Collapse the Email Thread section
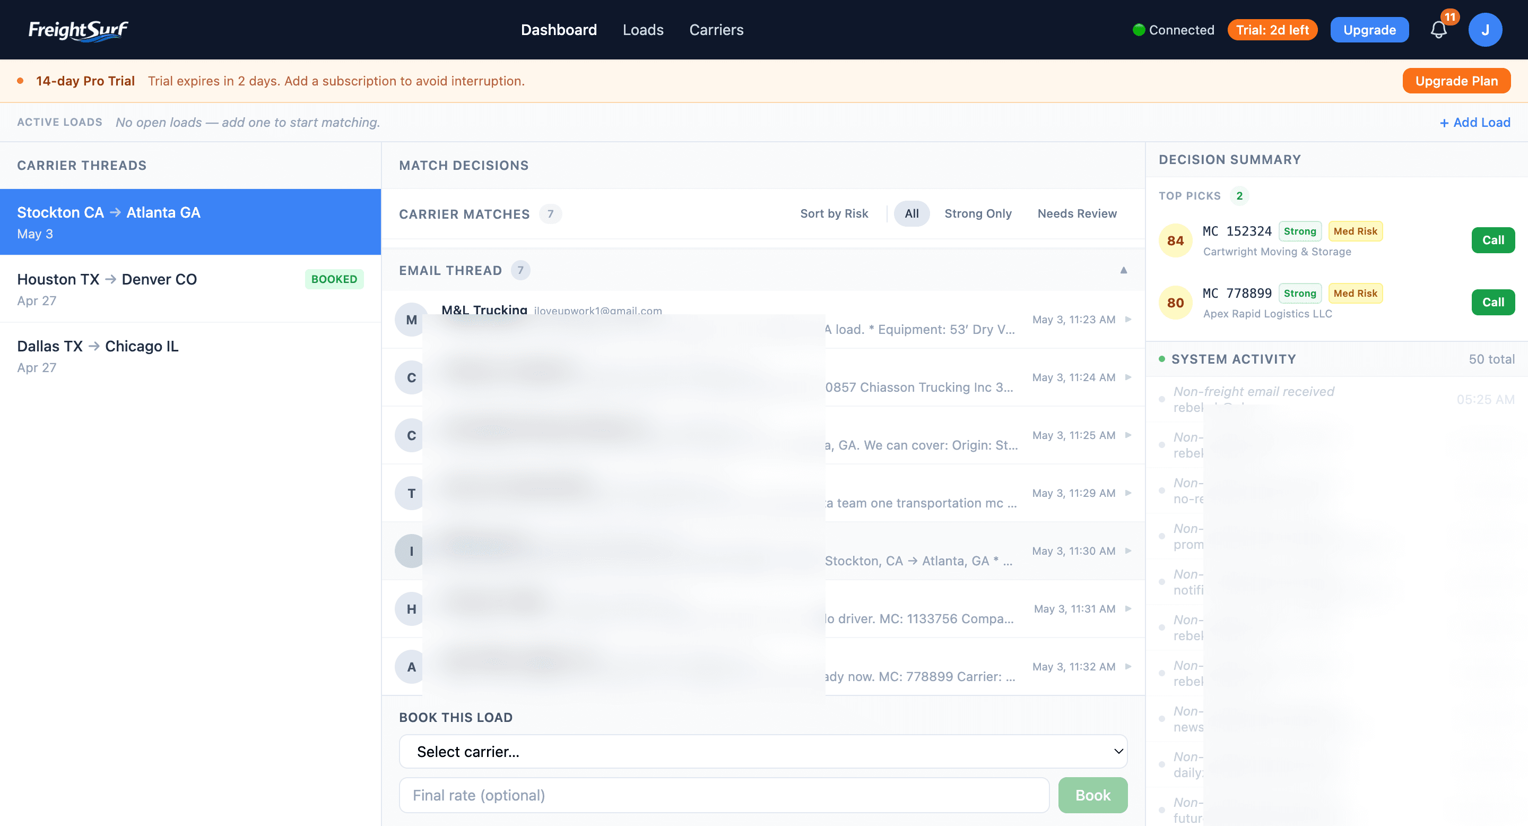Viewport: 1528px width, 826px height. click(1124, 270)
